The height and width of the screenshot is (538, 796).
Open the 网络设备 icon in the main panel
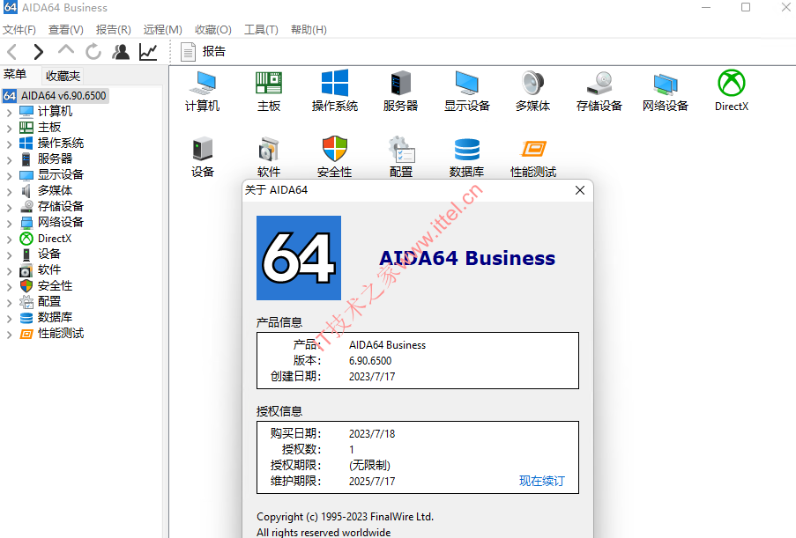point(665,91)
